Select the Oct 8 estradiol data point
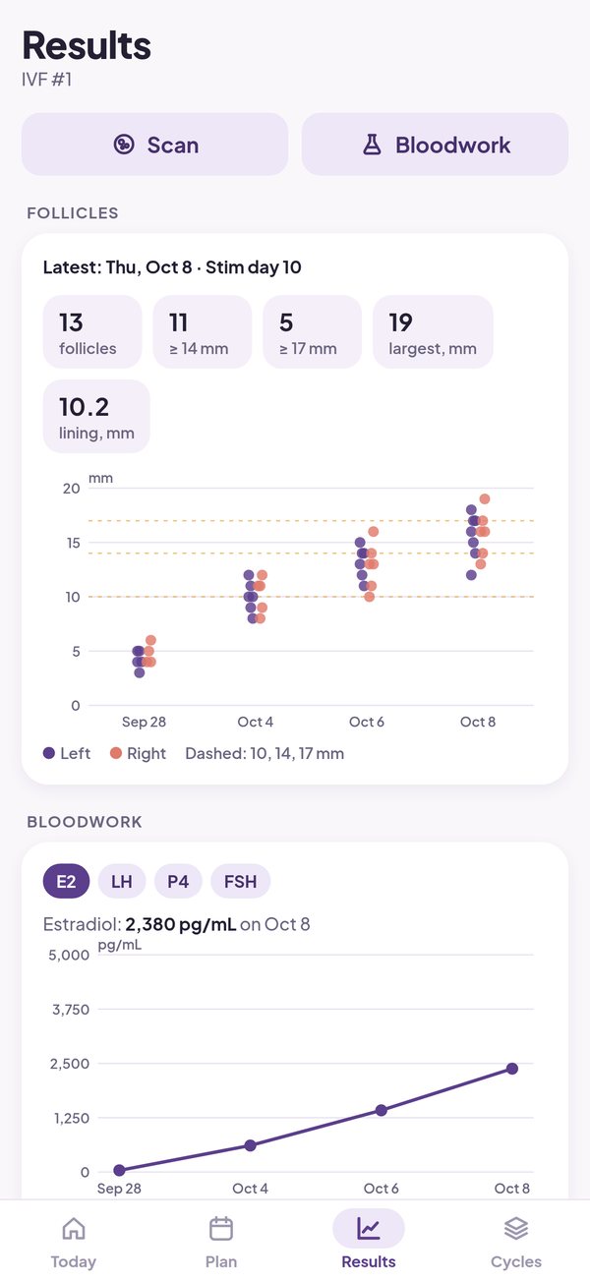This screenshot has width=590, height=1282. click(x=512, y=1069)
